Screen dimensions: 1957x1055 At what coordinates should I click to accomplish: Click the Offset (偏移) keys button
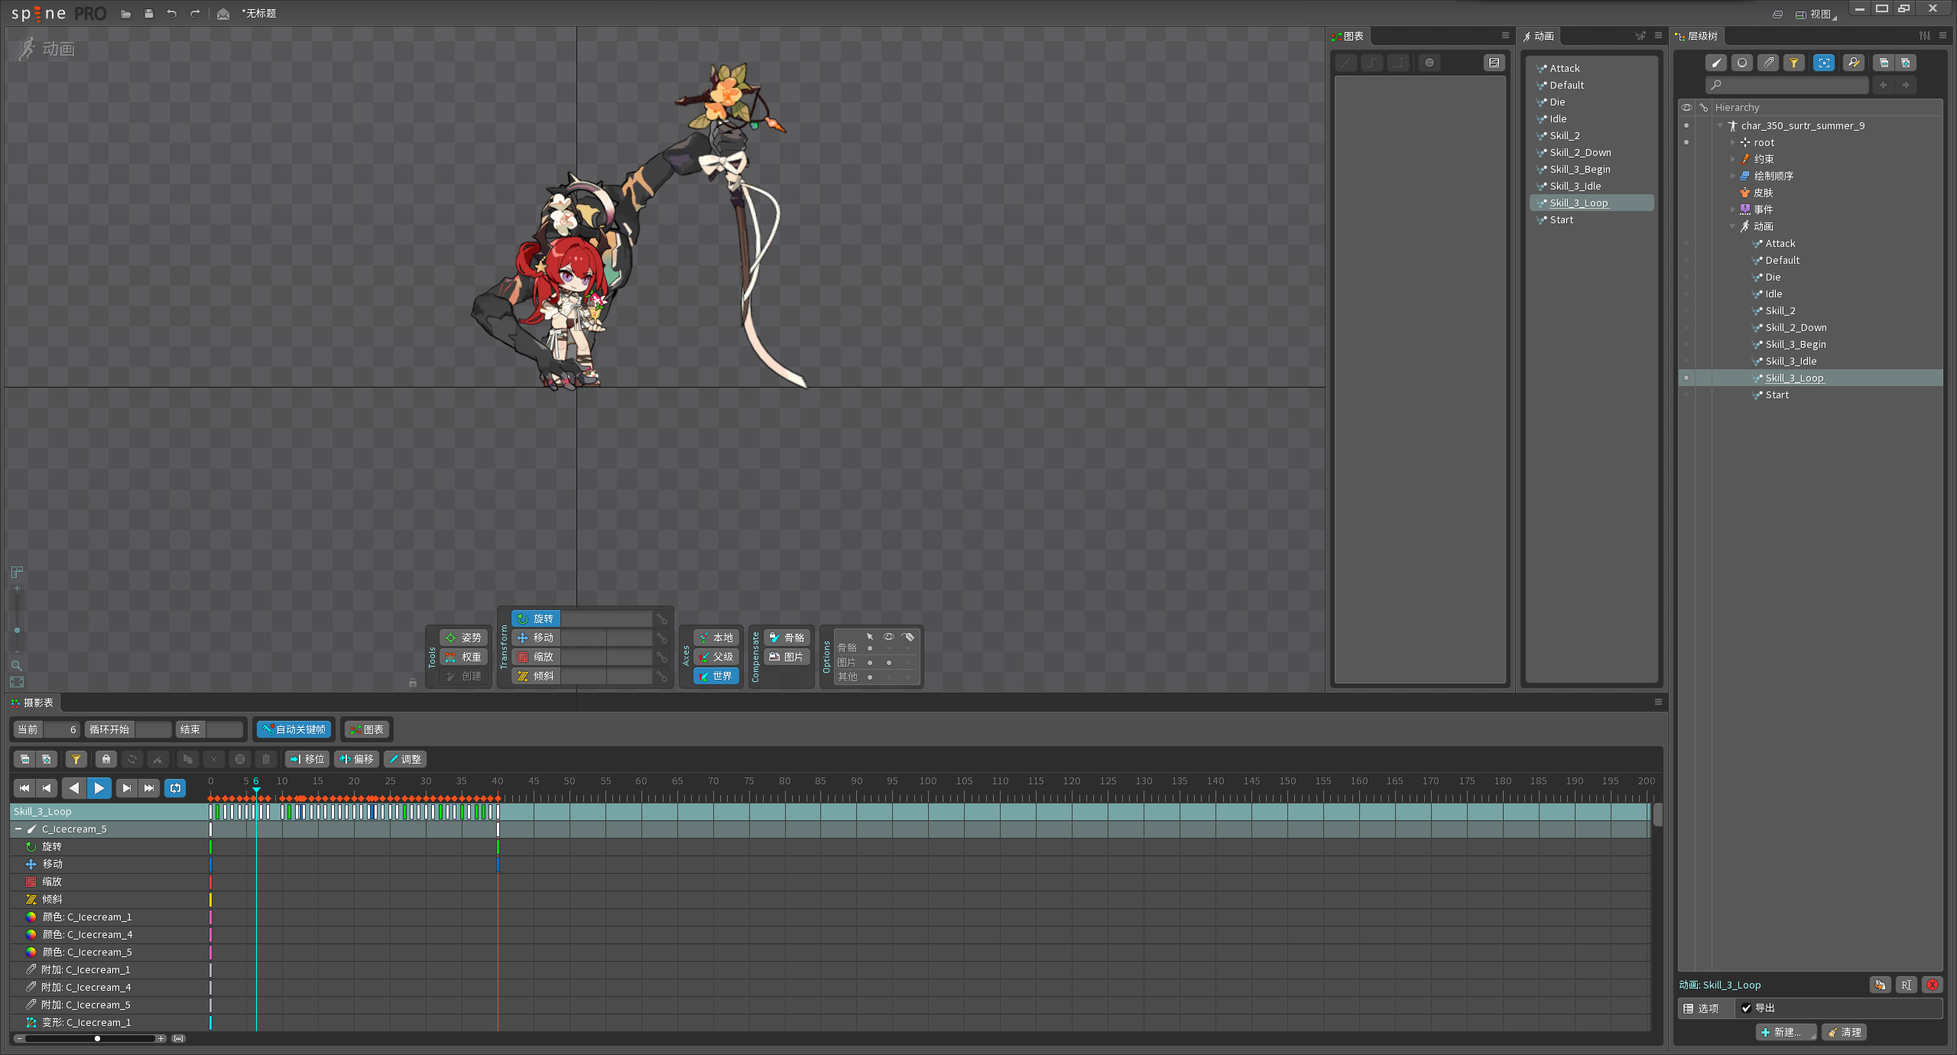(356, 759)
